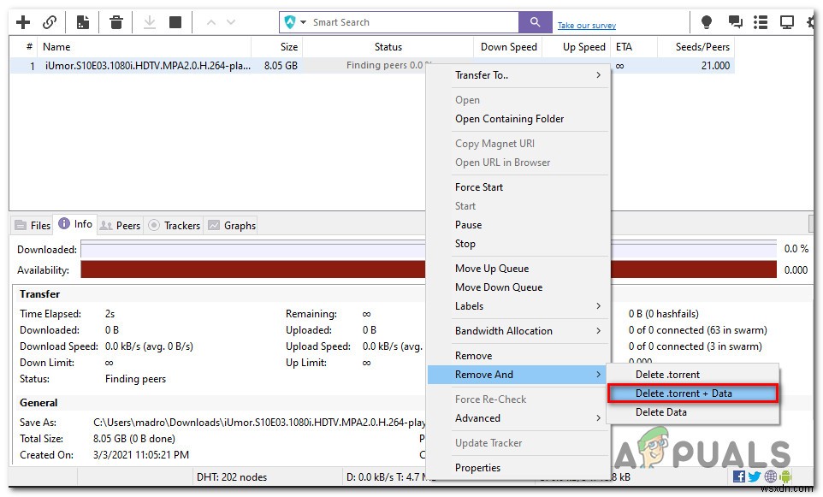Choose Delete .torrent + Data option
Viewport: 823px width, 497px height.
tap(693, 393)
